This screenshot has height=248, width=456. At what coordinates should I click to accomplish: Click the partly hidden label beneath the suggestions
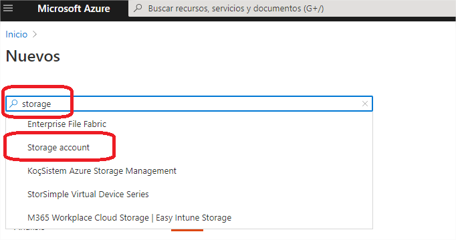[29, 229]
